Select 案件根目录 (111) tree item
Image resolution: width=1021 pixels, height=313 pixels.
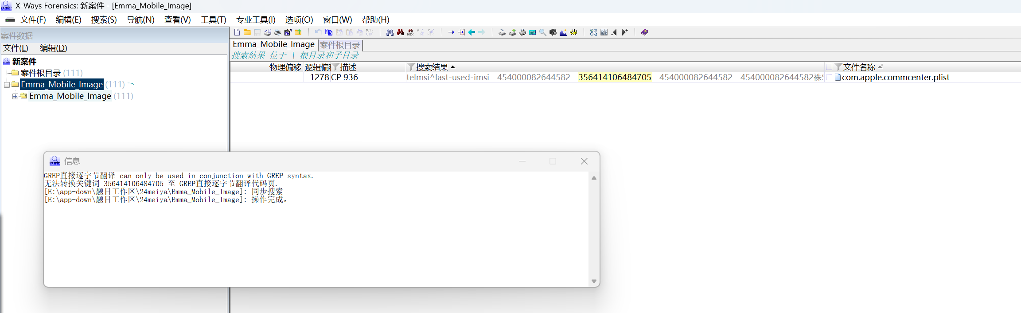tap(51, 73)
